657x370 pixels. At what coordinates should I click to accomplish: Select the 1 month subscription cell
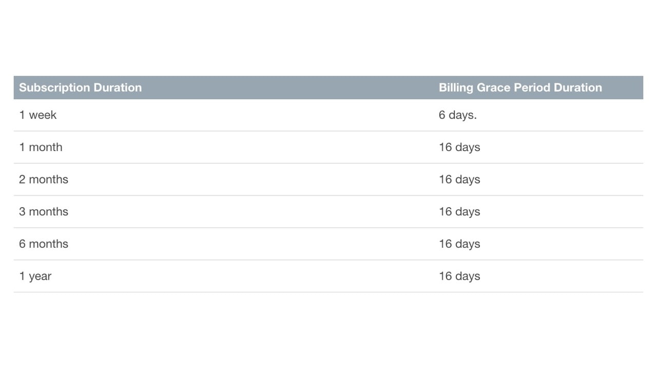(x=41, y=147)
